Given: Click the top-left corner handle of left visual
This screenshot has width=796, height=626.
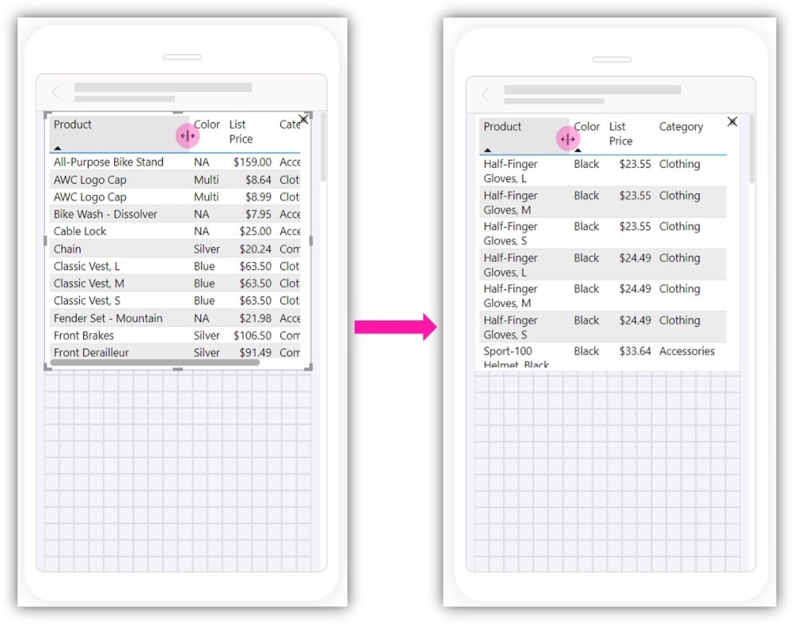Looking at the screenshot, I should click(x=48, y=115).
